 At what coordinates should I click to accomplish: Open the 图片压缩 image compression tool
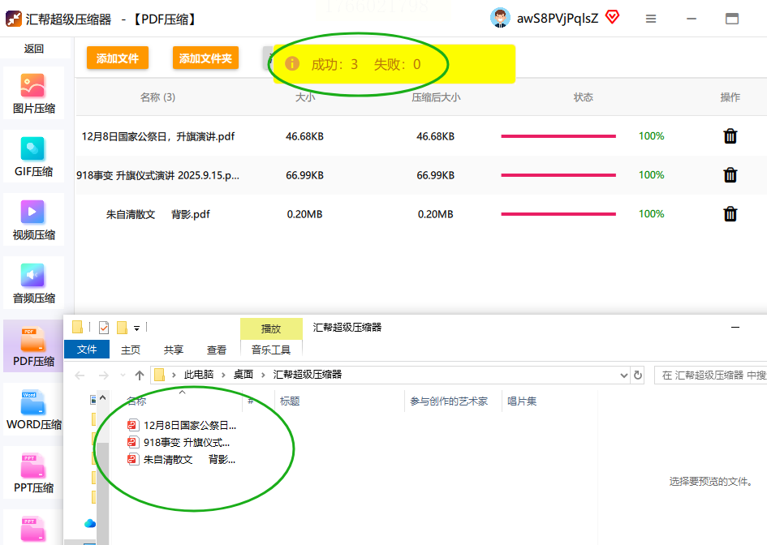pyautogui.click(x=33, y=93)
